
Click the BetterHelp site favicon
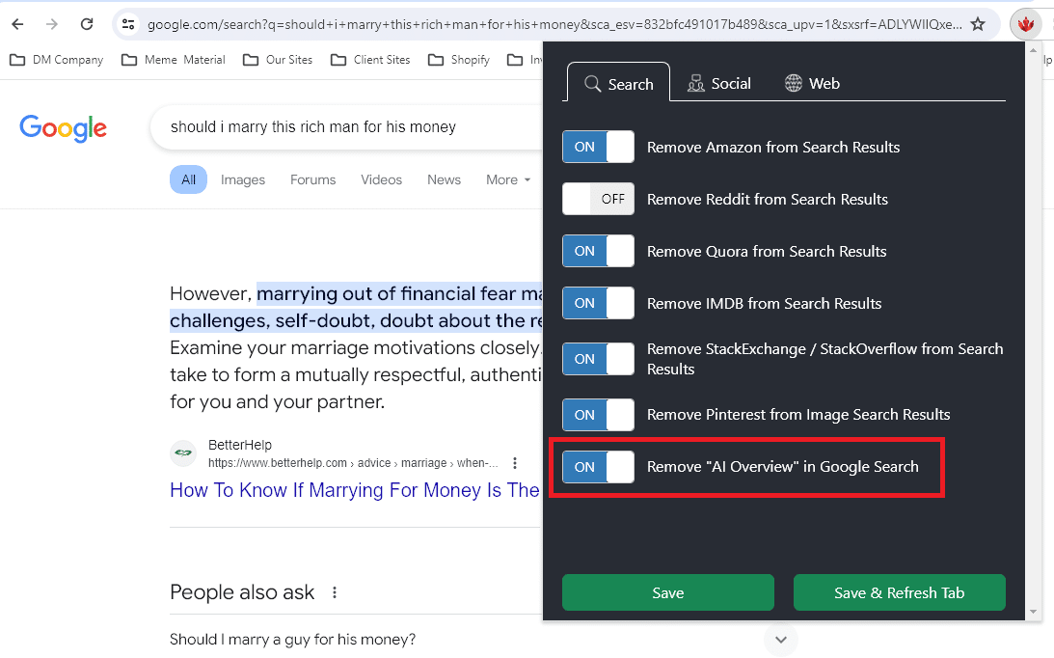point(183,453)
